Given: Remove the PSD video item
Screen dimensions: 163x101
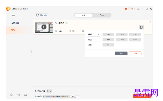Looking at the screenshot, I should tap(150, 22).
